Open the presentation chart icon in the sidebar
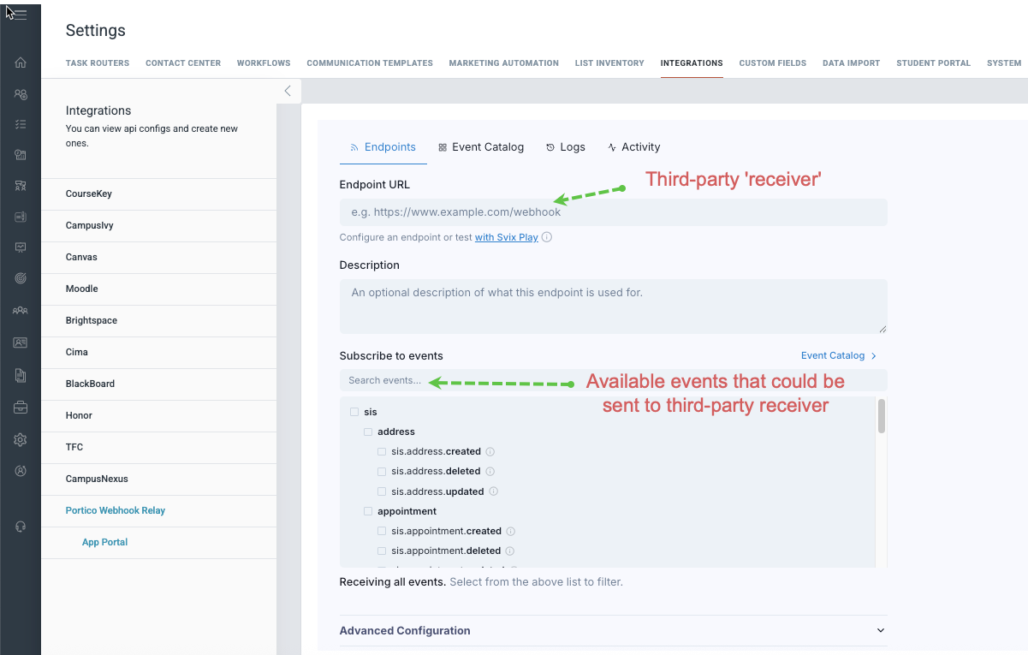Screen dimensions: 1028x655 (x=21, y=247)
